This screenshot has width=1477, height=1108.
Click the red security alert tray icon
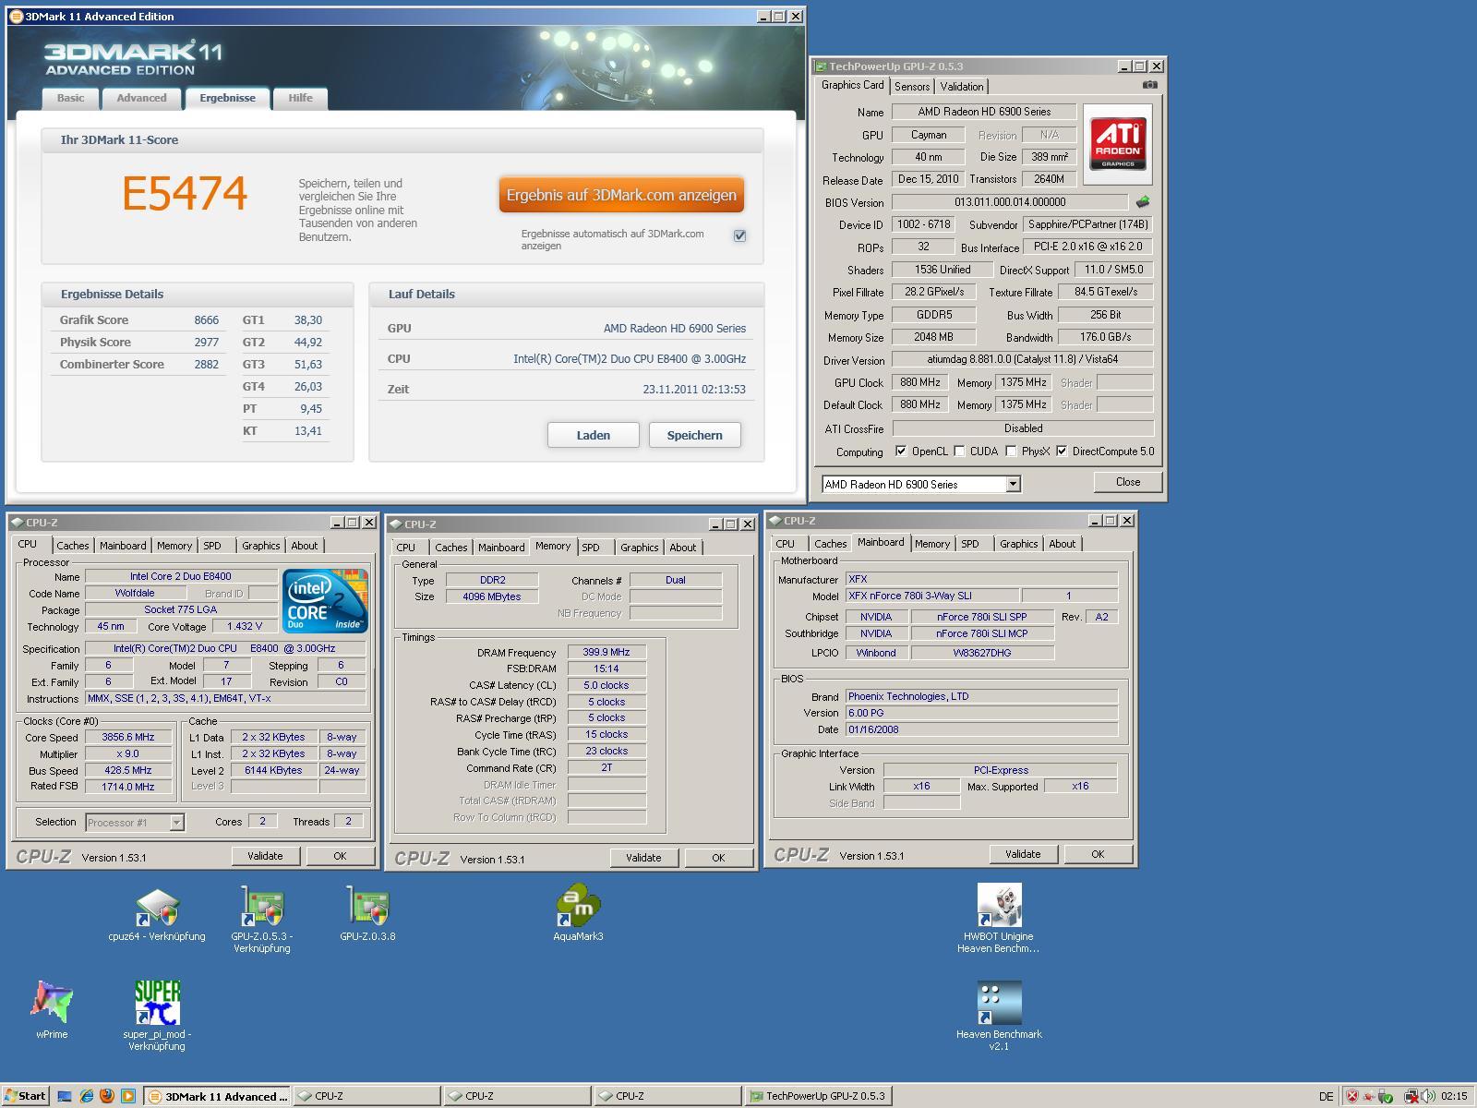[1352, 1096]
